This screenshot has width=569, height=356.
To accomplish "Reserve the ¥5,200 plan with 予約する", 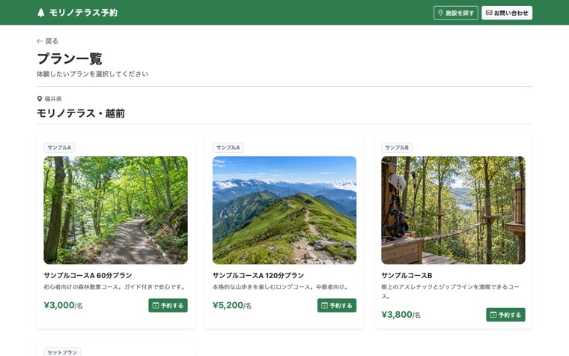I will click(x=337, y=306).
